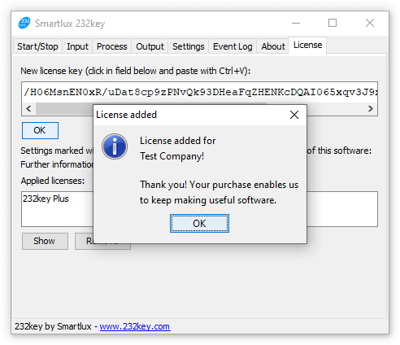This screenshot has width=400, height=345.
Task: Click the Smartlux 232key app icon
Action: point(24,23)
